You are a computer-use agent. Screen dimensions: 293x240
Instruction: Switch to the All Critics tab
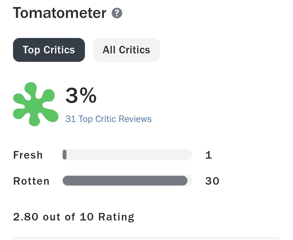(126, 50)
